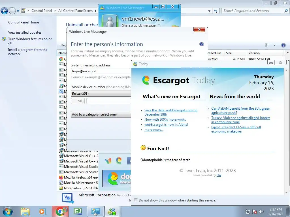The image size is (290, 217).
Task: Click the help icon in the add-contact dialog
Action: tap(202, 44)
